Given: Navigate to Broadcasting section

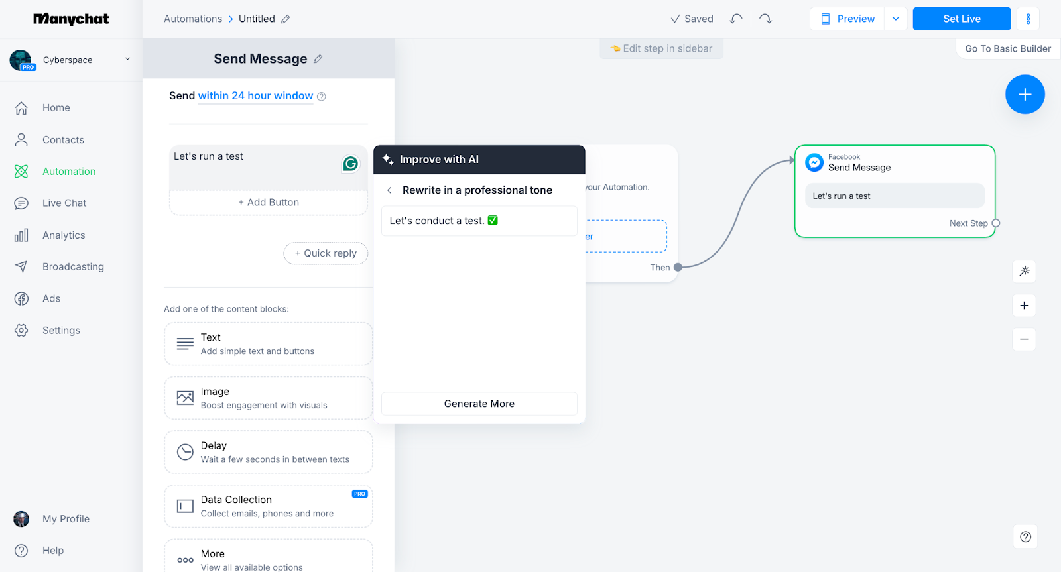Looking at the screenshot, I should tap(73, 267).
